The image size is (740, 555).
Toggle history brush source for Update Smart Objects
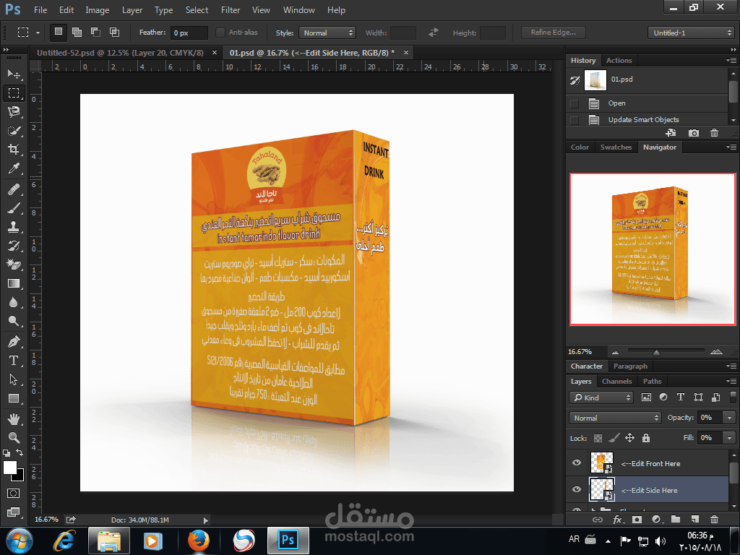tap(575, 120)
